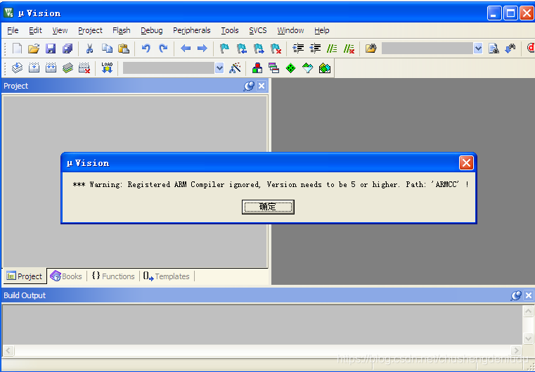Toggle the Insert Bookmark flag icon
535x372 pixels.
pyautogui.click(x=224, y=49)
